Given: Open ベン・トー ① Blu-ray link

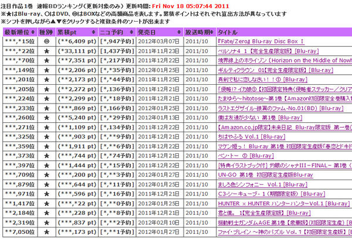Looking at the screenshot, I should (246, 156).
